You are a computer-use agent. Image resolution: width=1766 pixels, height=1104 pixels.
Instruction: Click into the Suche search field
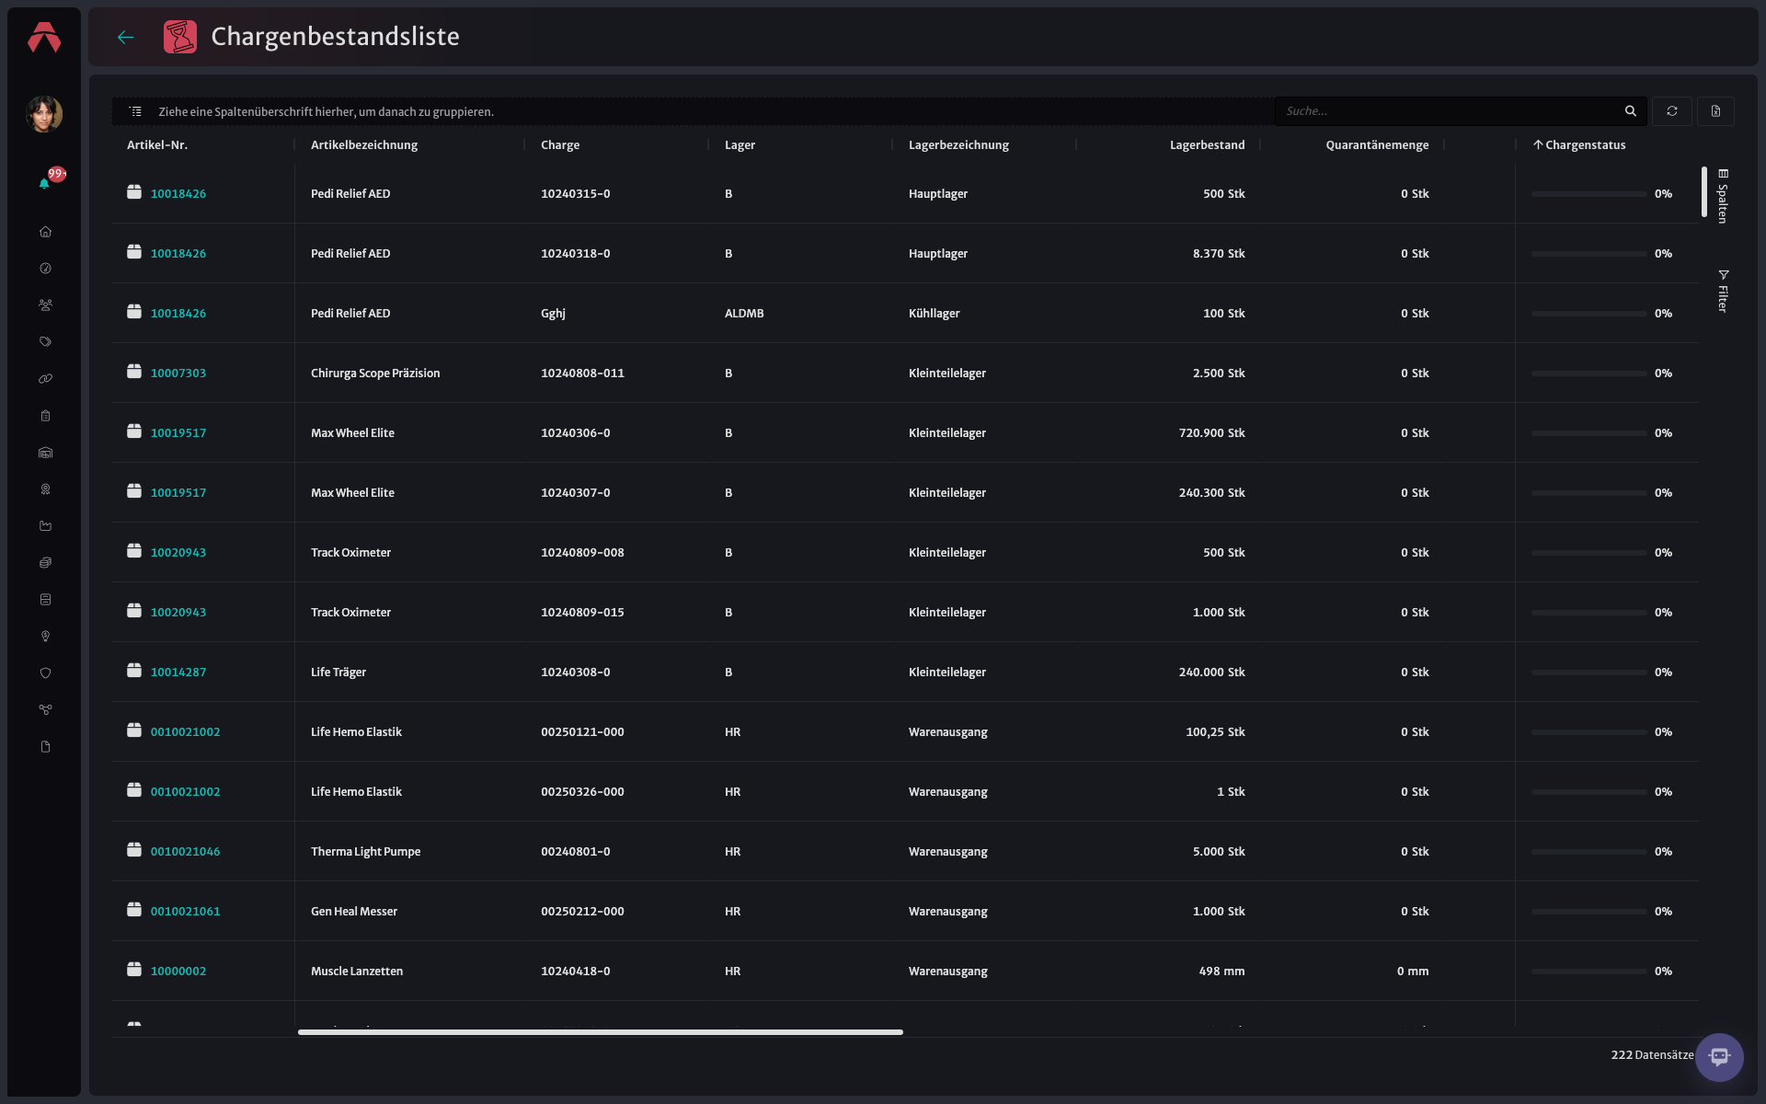[x=1451, y=111]
